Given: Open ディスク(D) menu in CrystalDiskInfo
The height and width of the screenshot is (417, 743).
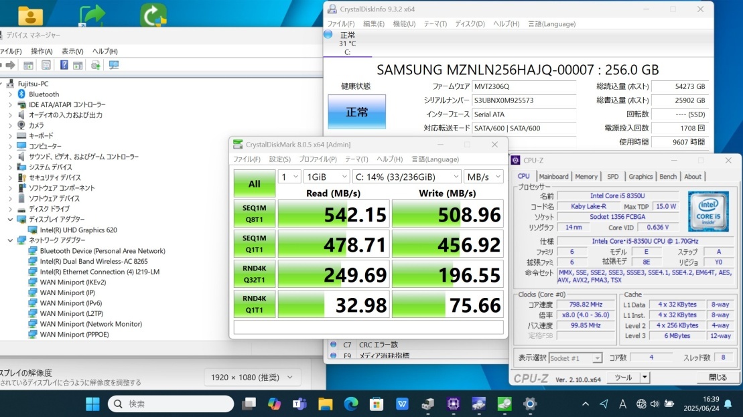Looking at the screenshot, I should coord(470,23).
